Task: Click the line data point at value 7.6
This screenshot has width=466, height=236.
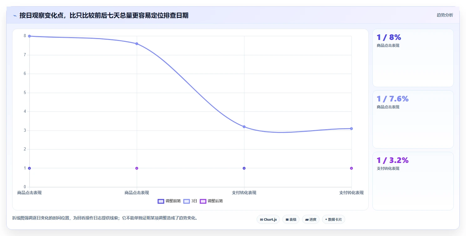Action: pos(137,44)
